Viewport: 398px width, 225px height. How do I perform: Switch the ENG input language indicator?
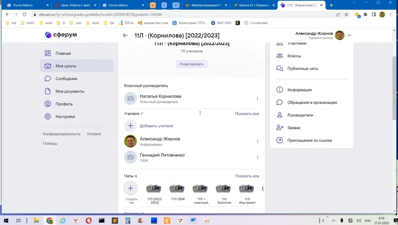[x=368, y=221]
